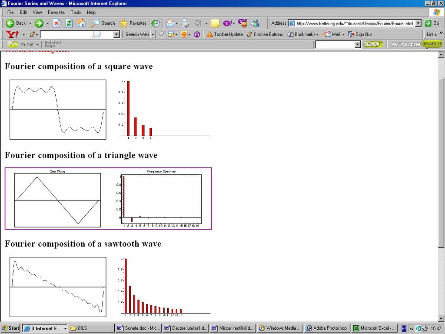The image size is (445, 334).
Task: Click the red Yahoo Y! logo
Action: (12, 34)
